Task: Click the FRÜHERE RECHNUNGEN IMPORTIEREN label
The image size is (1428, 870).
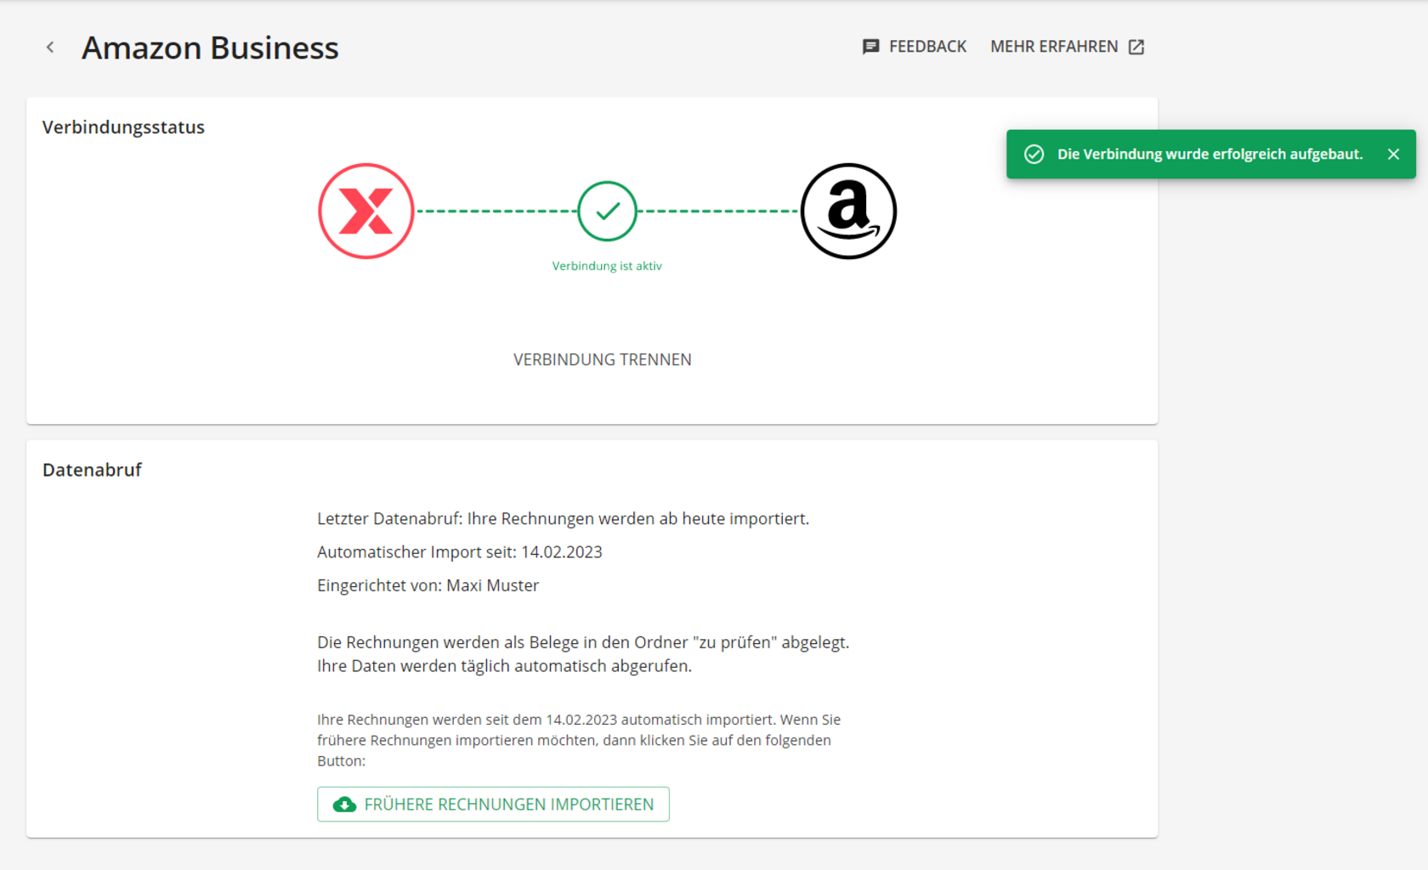Action: (x=509, y=805)
